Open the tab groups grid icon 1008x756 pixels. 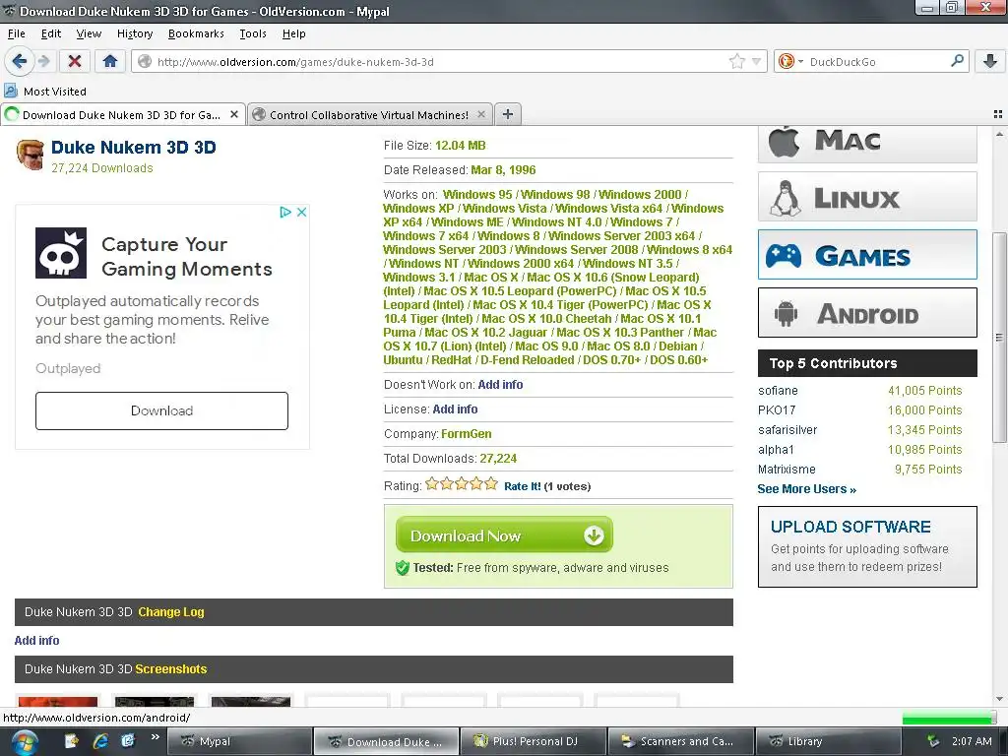pyautogui.click(x=998, y=114)
